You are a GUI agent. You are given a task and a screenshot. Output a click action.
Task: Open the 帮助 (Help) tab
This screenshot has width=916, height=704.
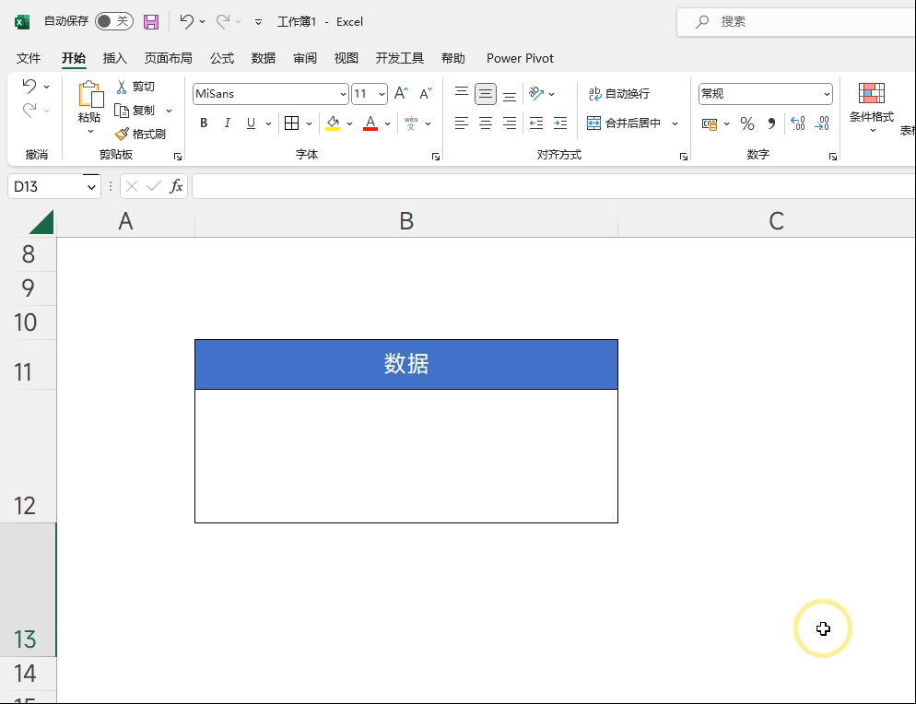pyautogui.click(x=453, y=58)
